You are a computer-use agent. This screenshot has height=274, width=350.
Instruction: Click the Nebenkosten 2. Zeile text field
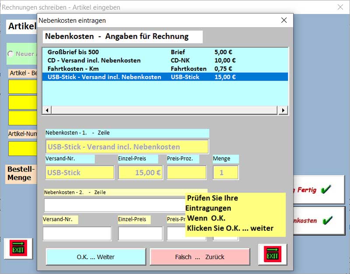click(114, 205)
